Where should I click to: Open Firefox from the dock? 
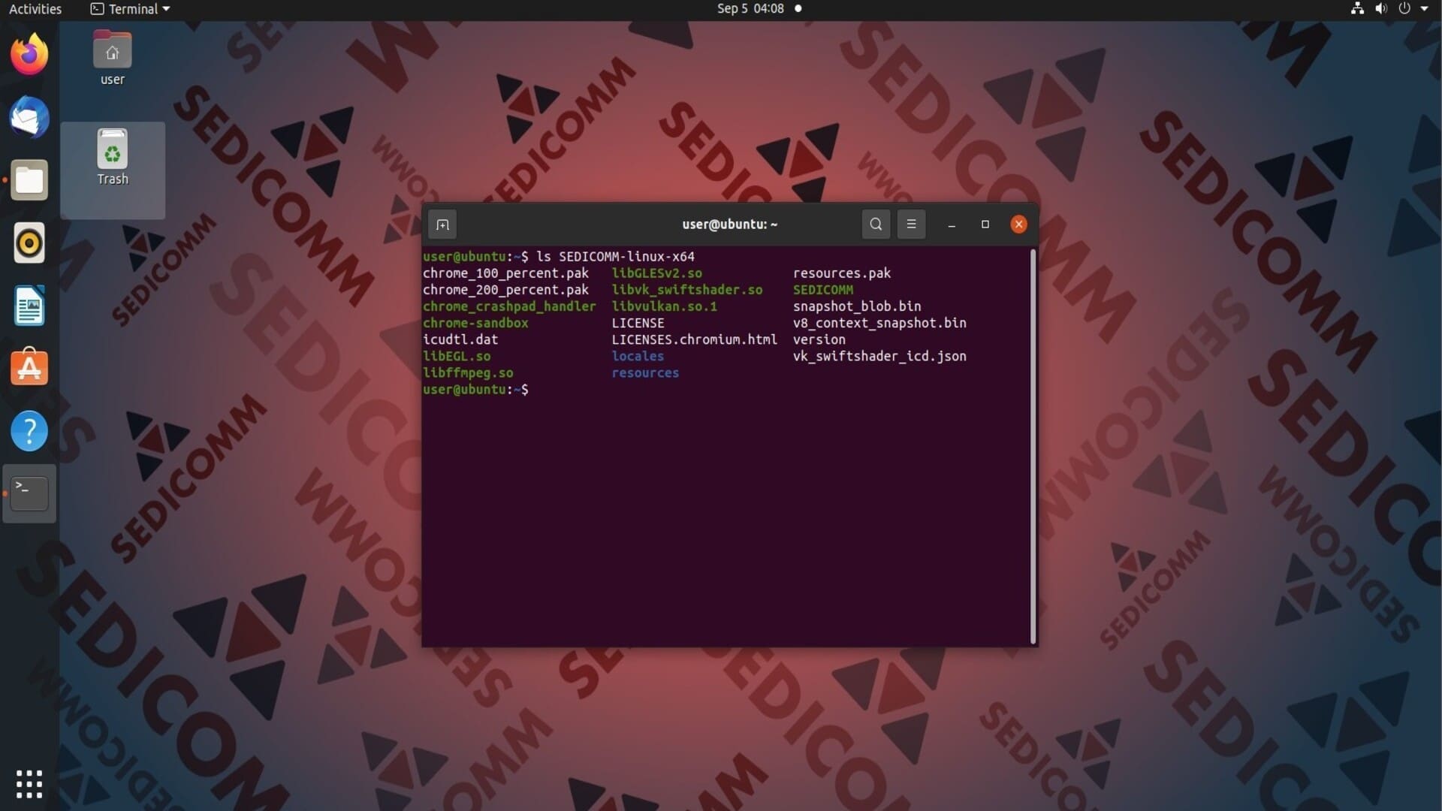(29, 54)
